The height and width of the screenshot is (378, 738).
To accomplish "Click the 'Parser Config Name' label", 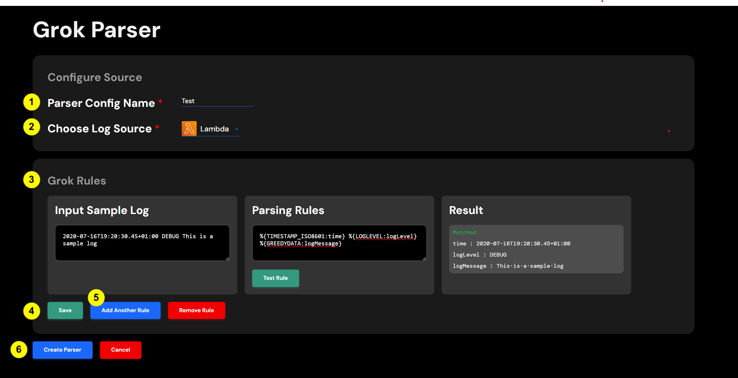I will click(x=101, y=103).
